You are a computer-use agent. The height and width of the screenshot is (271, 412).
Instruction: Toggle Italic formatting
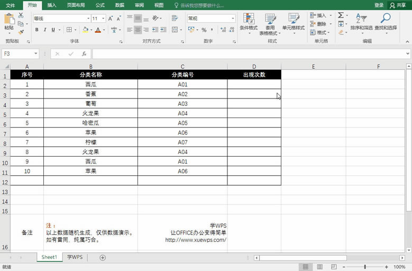point(45,30)
